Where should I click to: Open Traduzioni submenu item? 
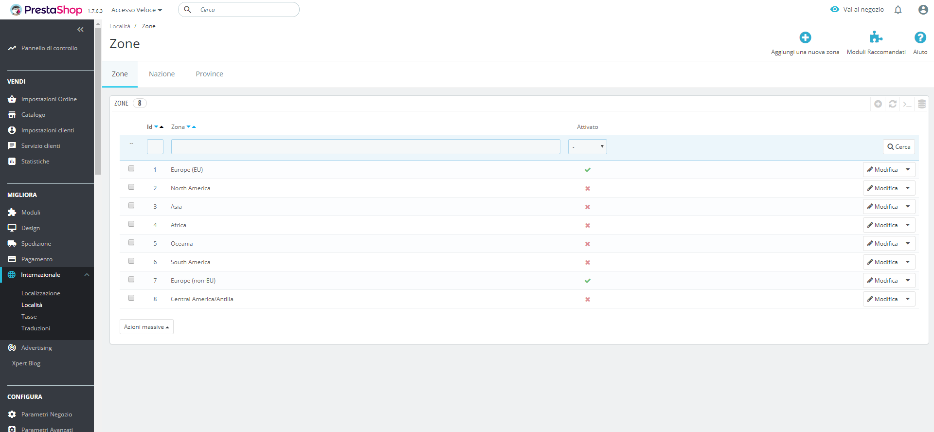(36, 328)
